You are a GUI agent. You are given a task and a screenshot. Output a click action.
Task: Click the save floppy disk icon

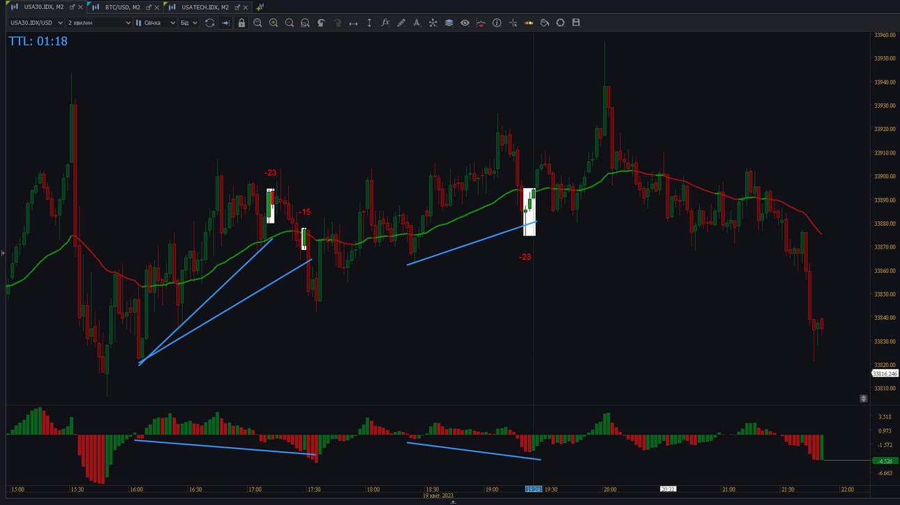pos(576,23)
